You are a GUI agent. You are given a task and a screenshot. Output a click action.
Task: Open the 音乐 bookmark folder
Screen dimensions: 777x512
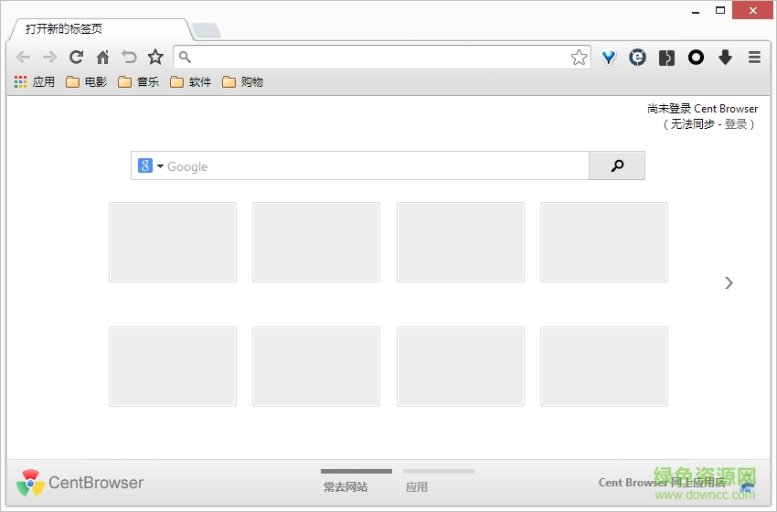pyautogui.click(x=138, y=81)
